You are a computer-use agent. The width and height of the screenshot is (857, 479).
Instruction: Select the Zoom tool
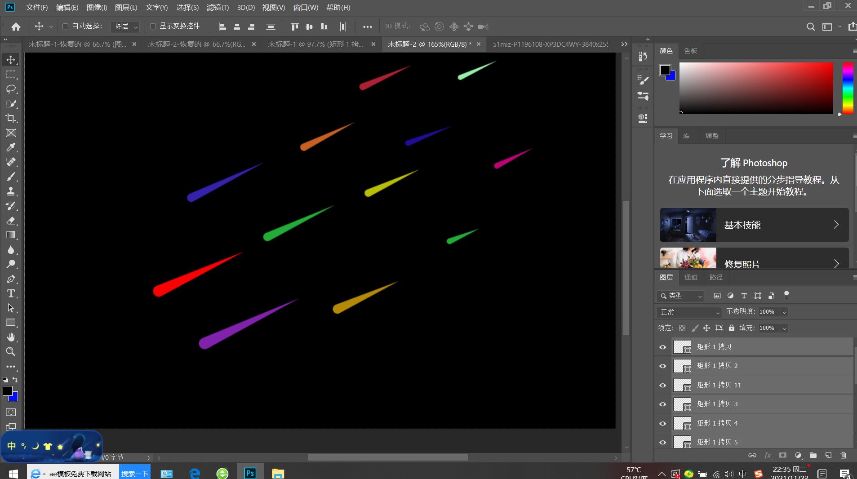pos(11,351)
